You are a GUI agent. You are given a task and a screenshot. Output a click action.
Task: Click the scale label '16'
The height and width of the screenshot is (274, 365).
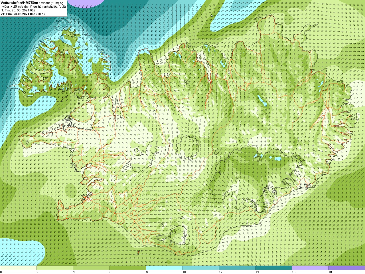293,272
